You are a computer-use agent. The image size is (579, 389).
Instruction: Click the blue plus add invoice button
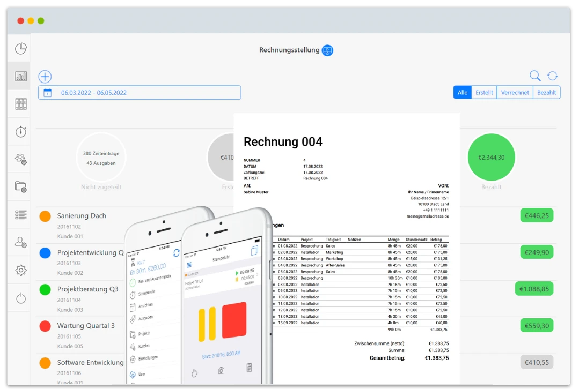(x=45, y=77)
